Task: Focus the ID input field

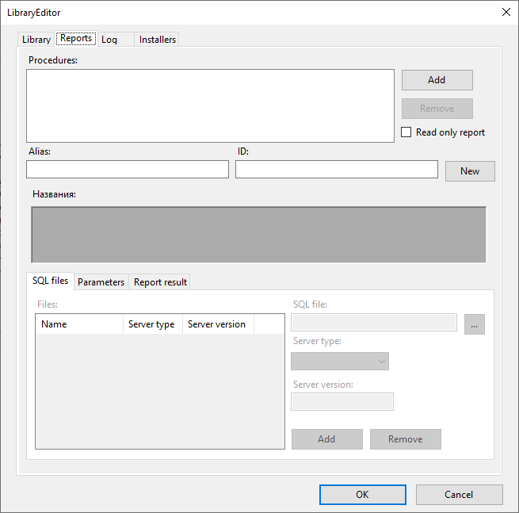Action: pos(336,170)
